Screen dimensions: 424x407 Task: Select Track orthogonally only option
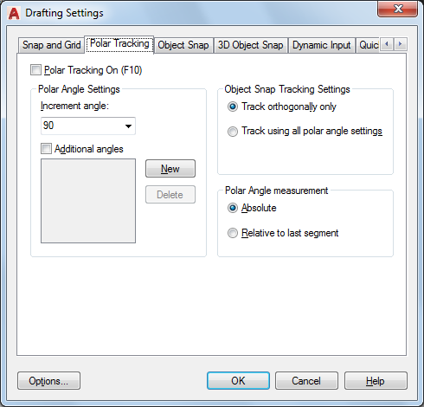(x=233, y=107)
